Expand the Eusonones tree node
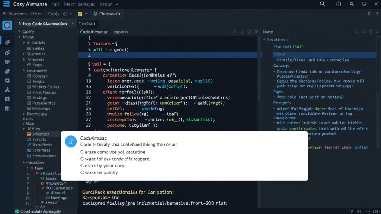 [x=24, y=71]
